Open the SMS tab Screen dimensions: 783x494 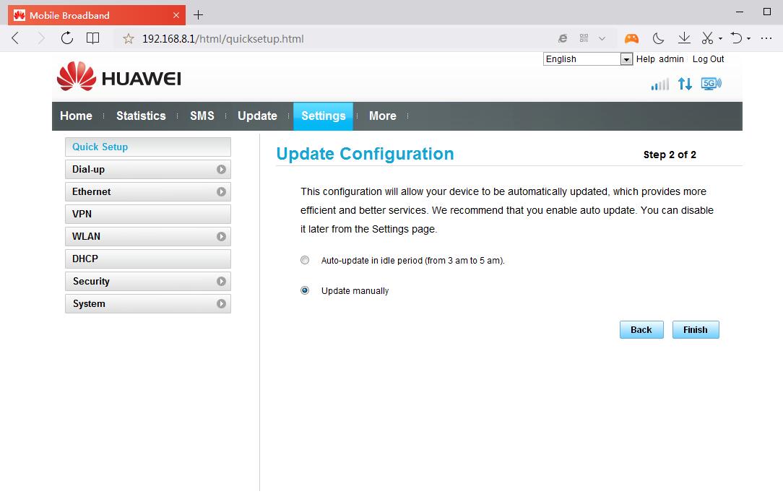[x=202, y=116]
